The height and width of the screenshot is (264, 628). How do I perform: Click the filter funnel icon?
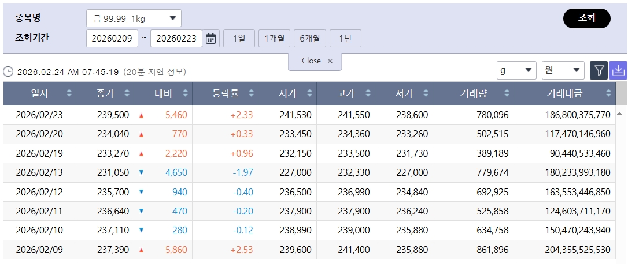click(599, 70)
